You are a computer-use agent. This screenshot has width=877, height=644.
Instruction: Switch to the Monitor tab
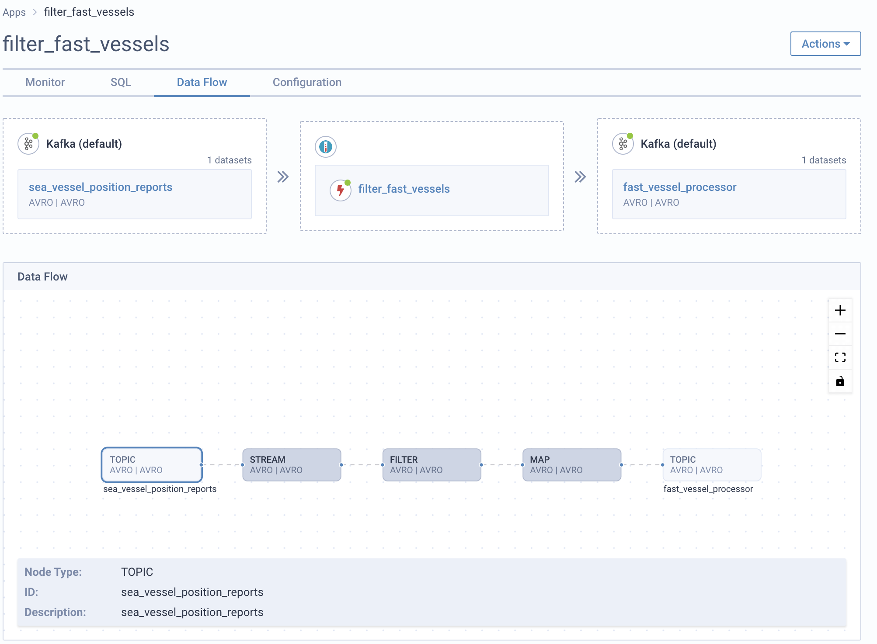(x=45, y=82)
